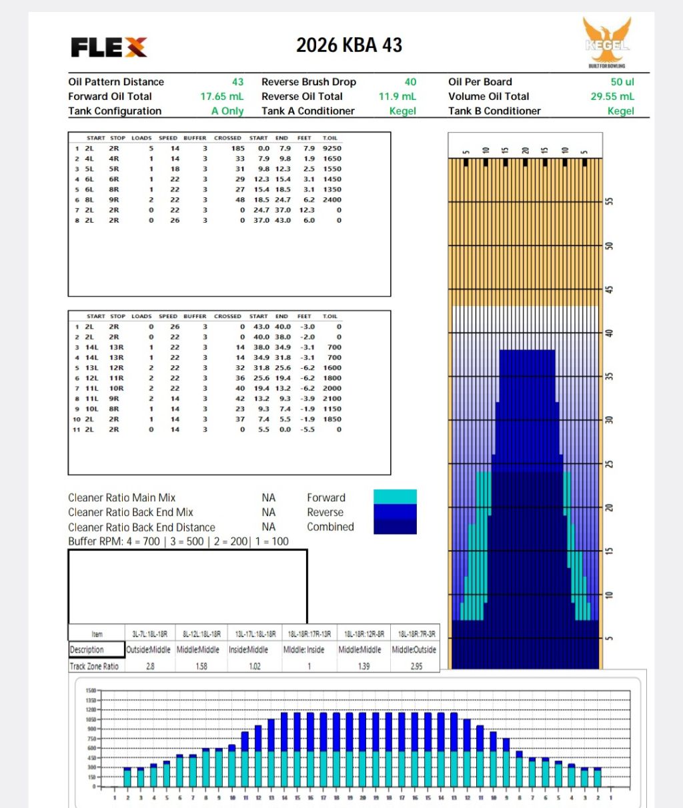
Task: Click the Volume Oil Total value 29.55 mL
Action: click(x=612, y=97)
